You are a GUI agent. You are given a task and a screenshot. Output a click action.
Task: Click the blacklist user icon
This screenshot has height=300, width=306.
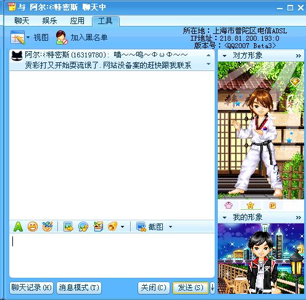tap(62, 37)
